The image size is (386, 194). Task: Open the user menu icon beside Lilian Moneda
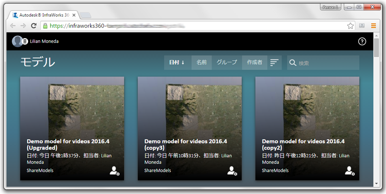click(x=25, y=42)
